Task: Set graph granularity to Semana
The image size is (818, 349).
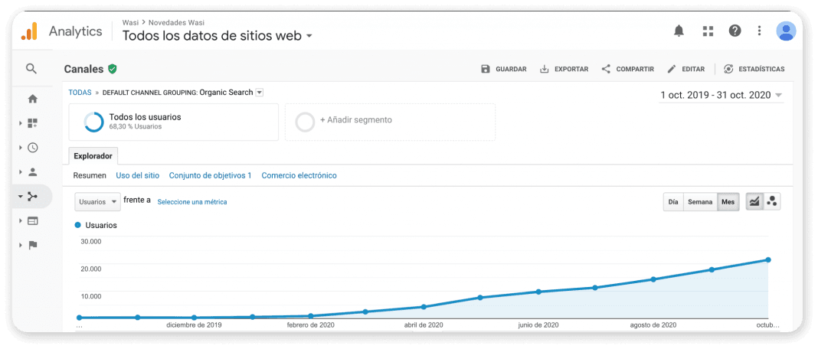Action: point(700,202)
